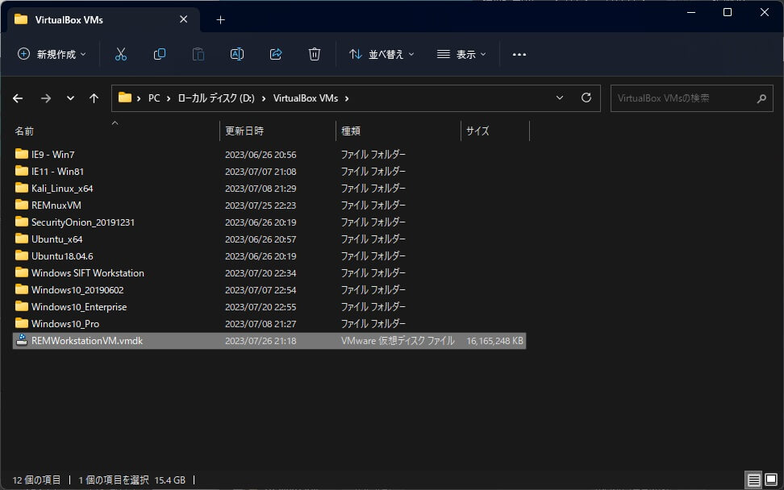784x490 pixels.
Task: Go forward with the right arrow
Action: 45,98
